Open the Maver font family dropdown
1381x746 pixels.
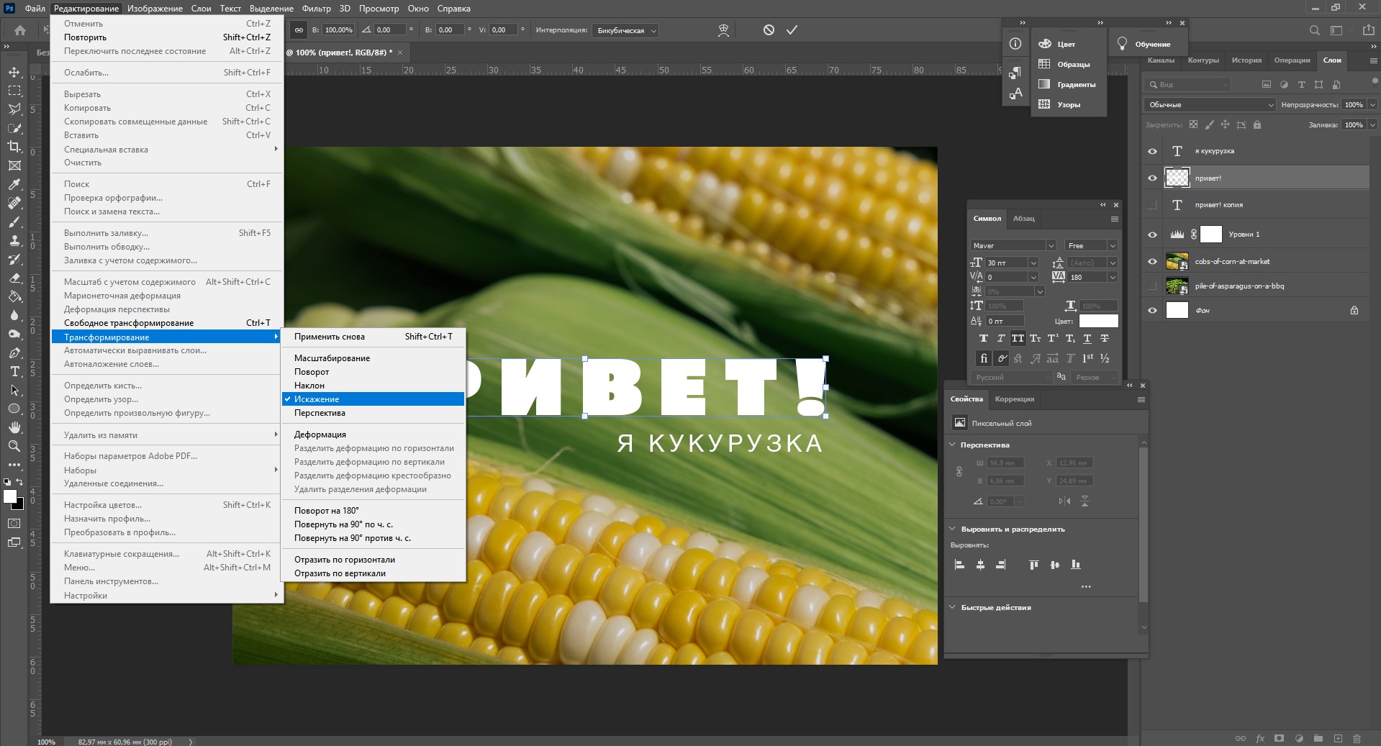(x=1013, y=245)
